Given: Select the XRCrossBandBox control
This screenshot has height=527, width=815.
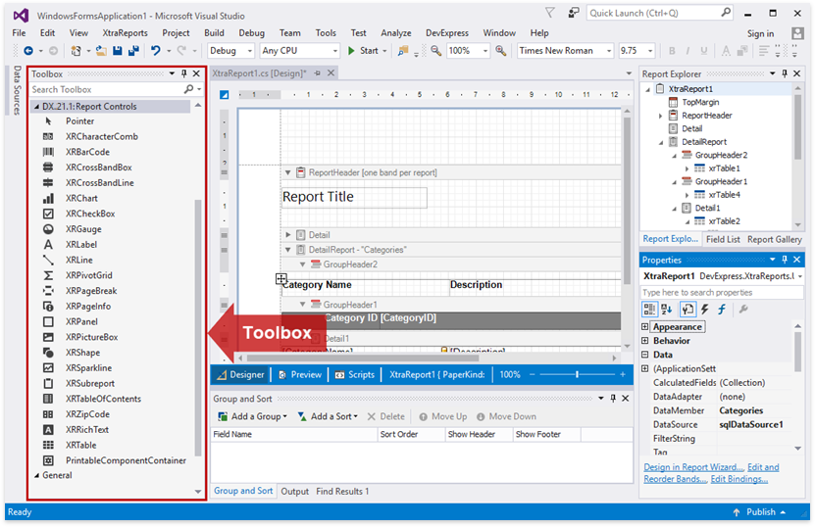Looking at the screenshot, I should tap(99, 168).
